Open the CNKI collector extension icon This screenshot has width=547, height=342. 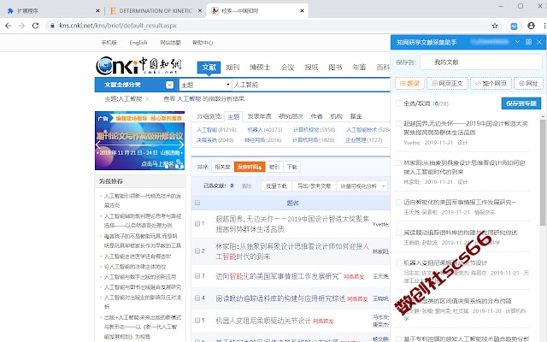click(x=514, y=26)
